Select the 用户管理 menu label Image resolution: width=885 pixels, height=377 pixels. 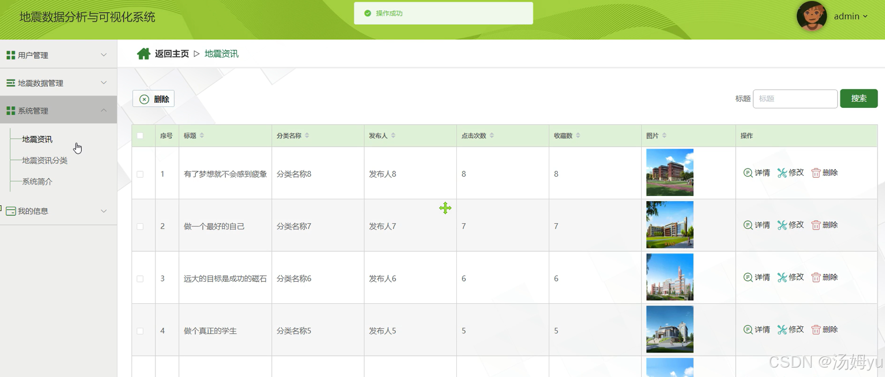point(33,55)
